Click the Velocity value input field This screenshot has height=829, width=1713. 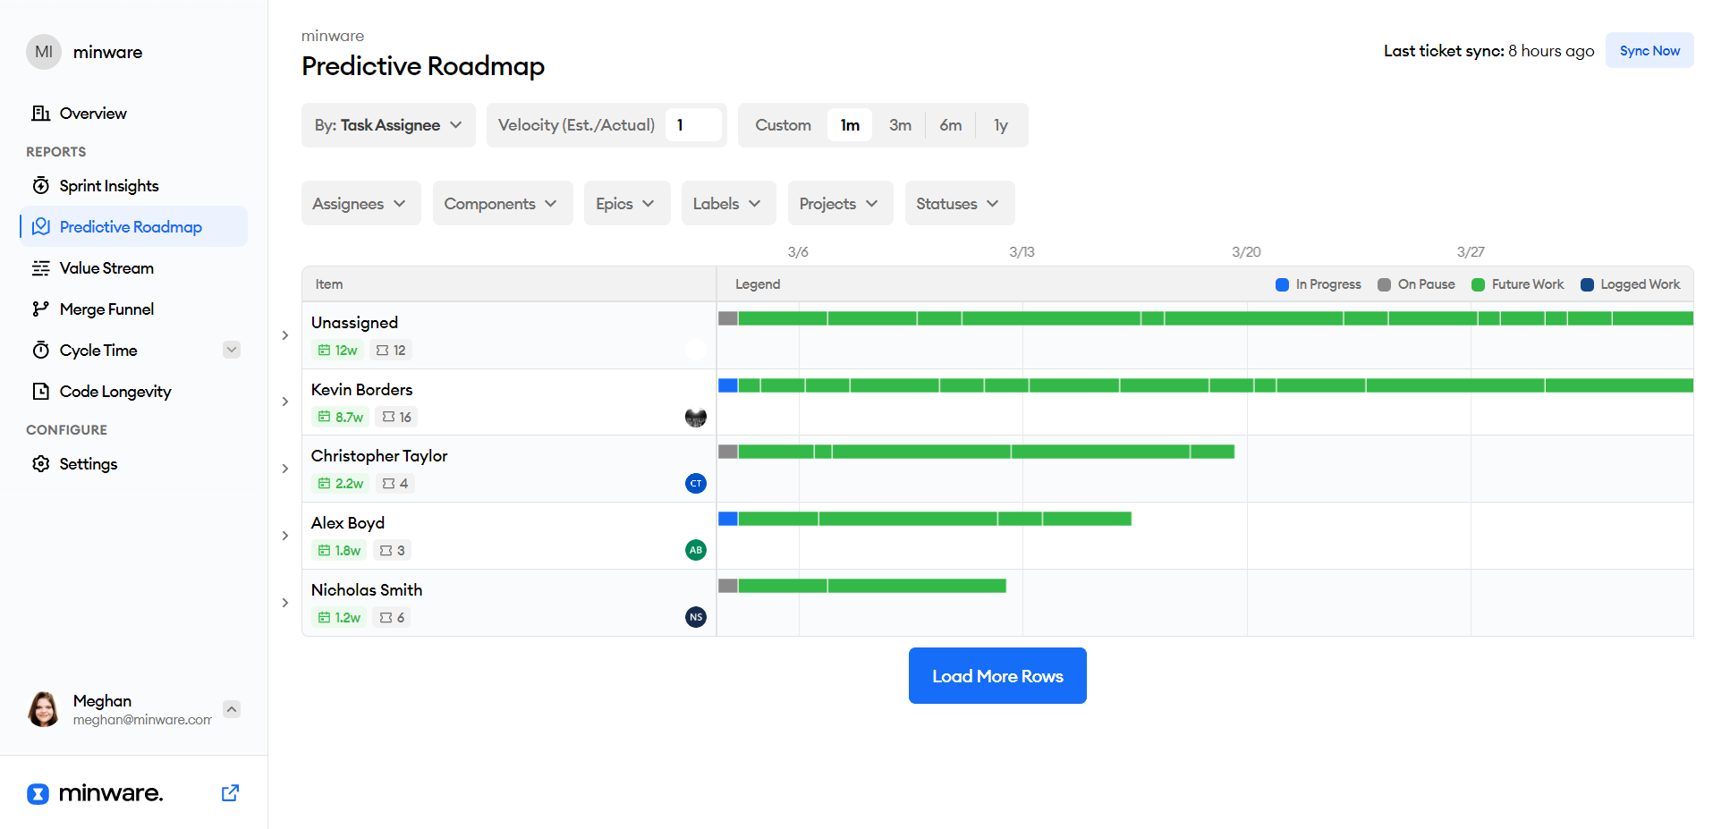694,125
